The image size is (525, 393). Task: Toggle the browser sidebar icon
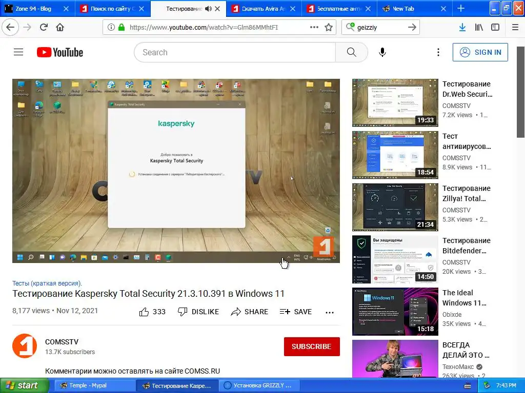[495, 28]
